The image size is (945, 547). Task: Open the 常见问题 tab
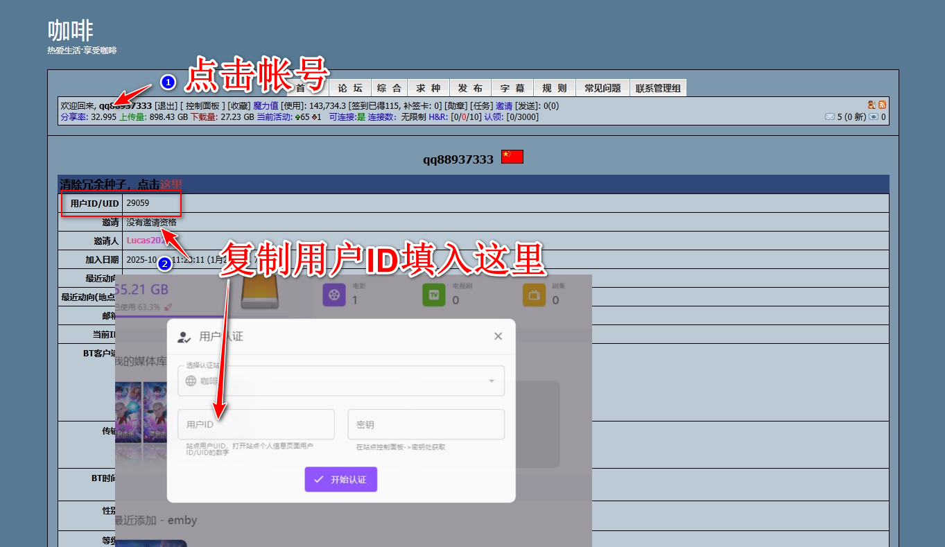(x=602, y=88)
